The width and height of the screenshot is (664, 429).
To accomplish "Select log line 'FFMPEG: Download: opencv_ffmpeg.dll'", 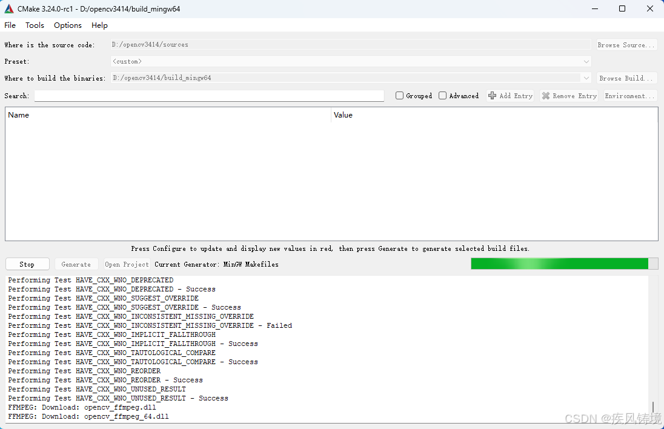I will [82, 407].
